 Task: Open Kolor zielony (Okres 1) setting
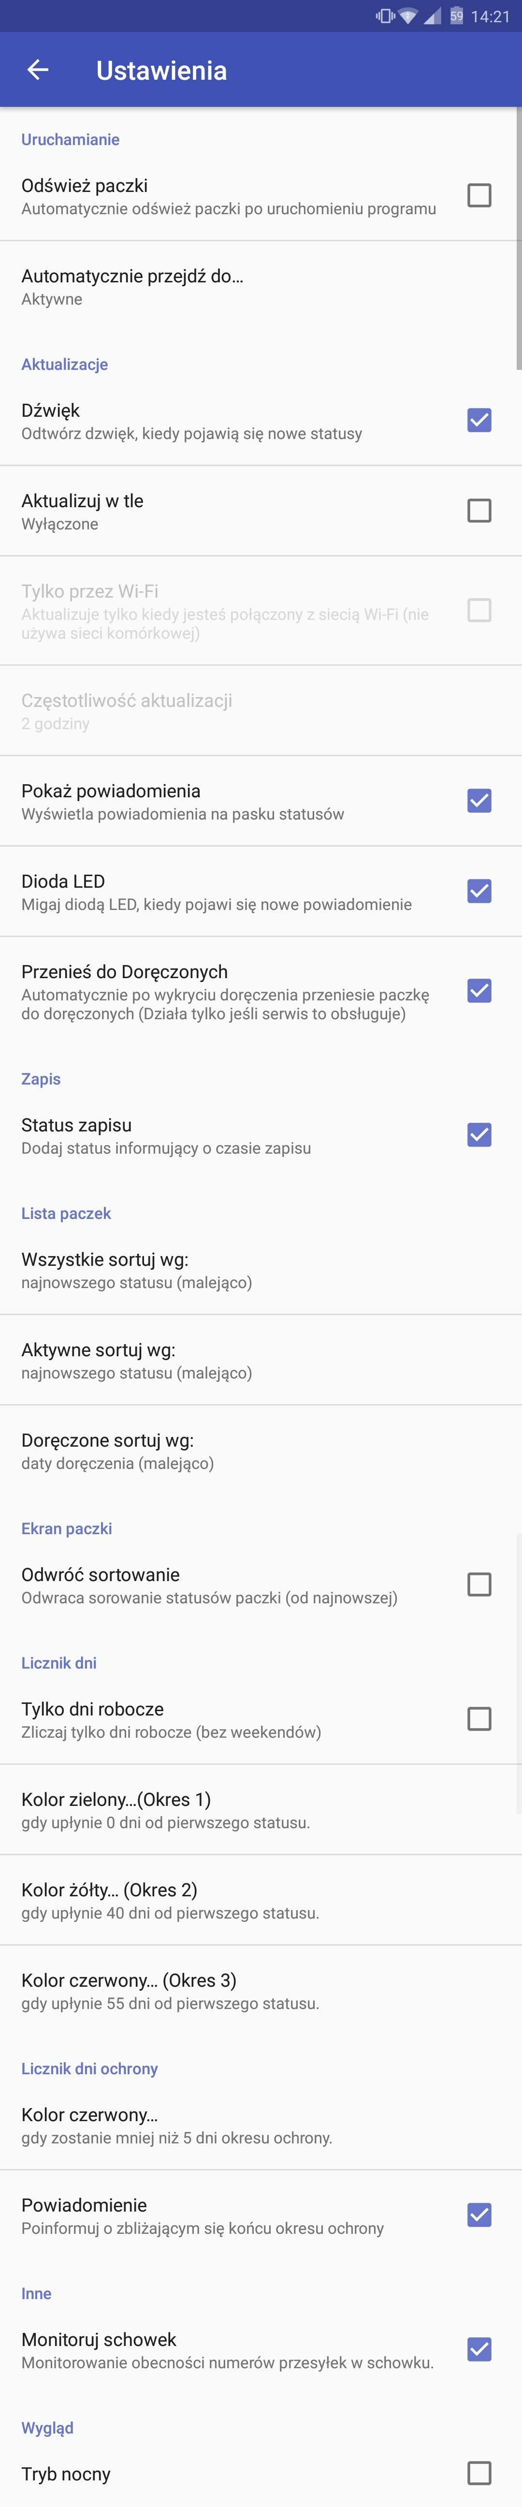point(261,1810)
